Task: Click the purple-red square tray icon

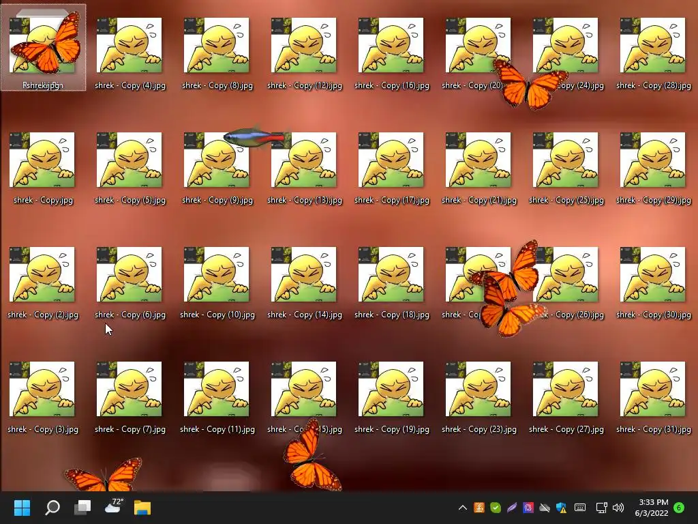Action: [528, 508]
